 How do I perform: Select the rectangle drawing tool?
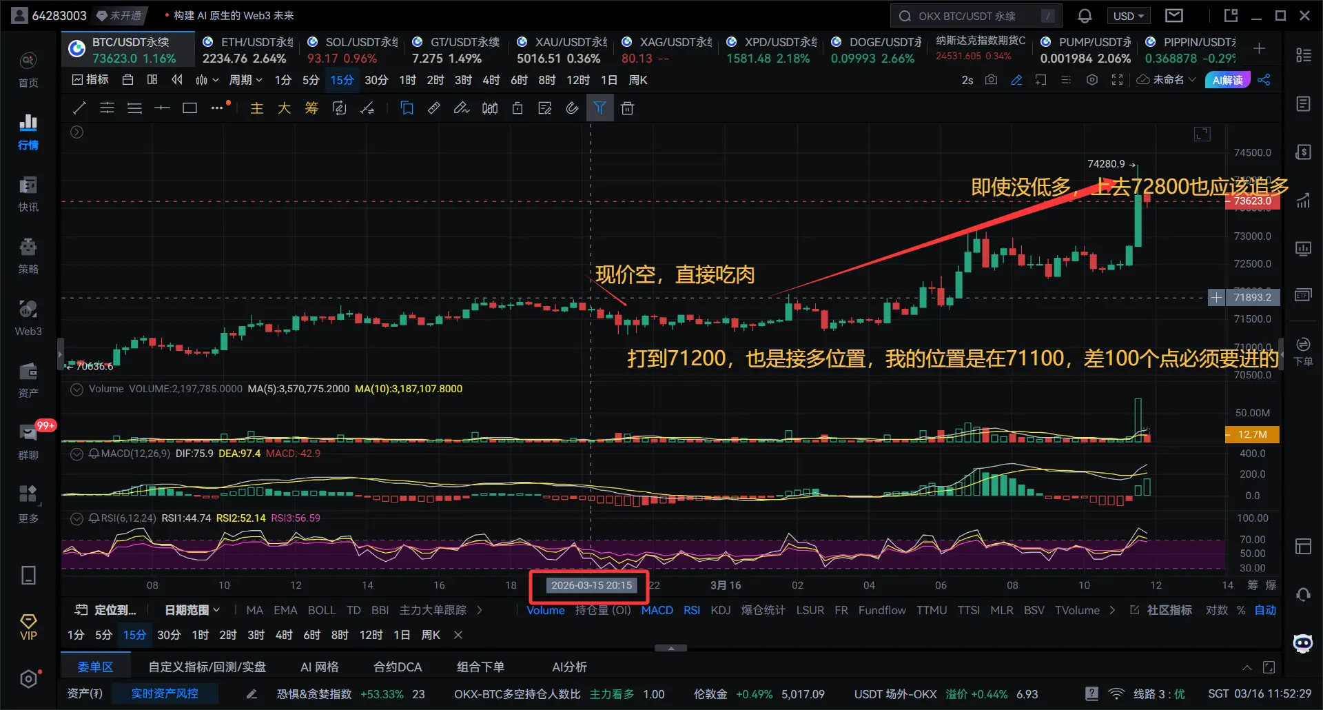point(189,108)
